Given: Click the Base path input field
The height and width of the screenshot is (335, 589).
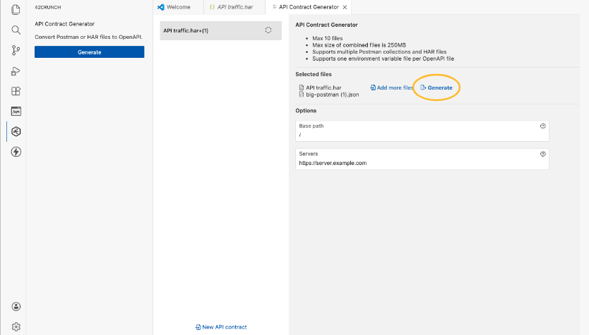Looking at the screenshot, I should (x=417, y=134).
